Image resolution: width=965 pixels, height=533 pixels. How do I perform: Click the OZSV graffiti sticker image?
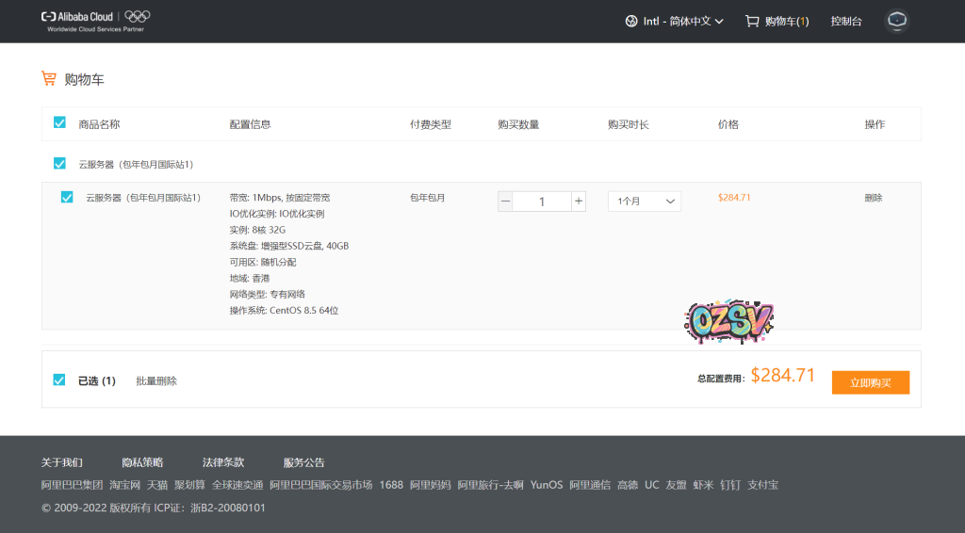pos(729,322)
